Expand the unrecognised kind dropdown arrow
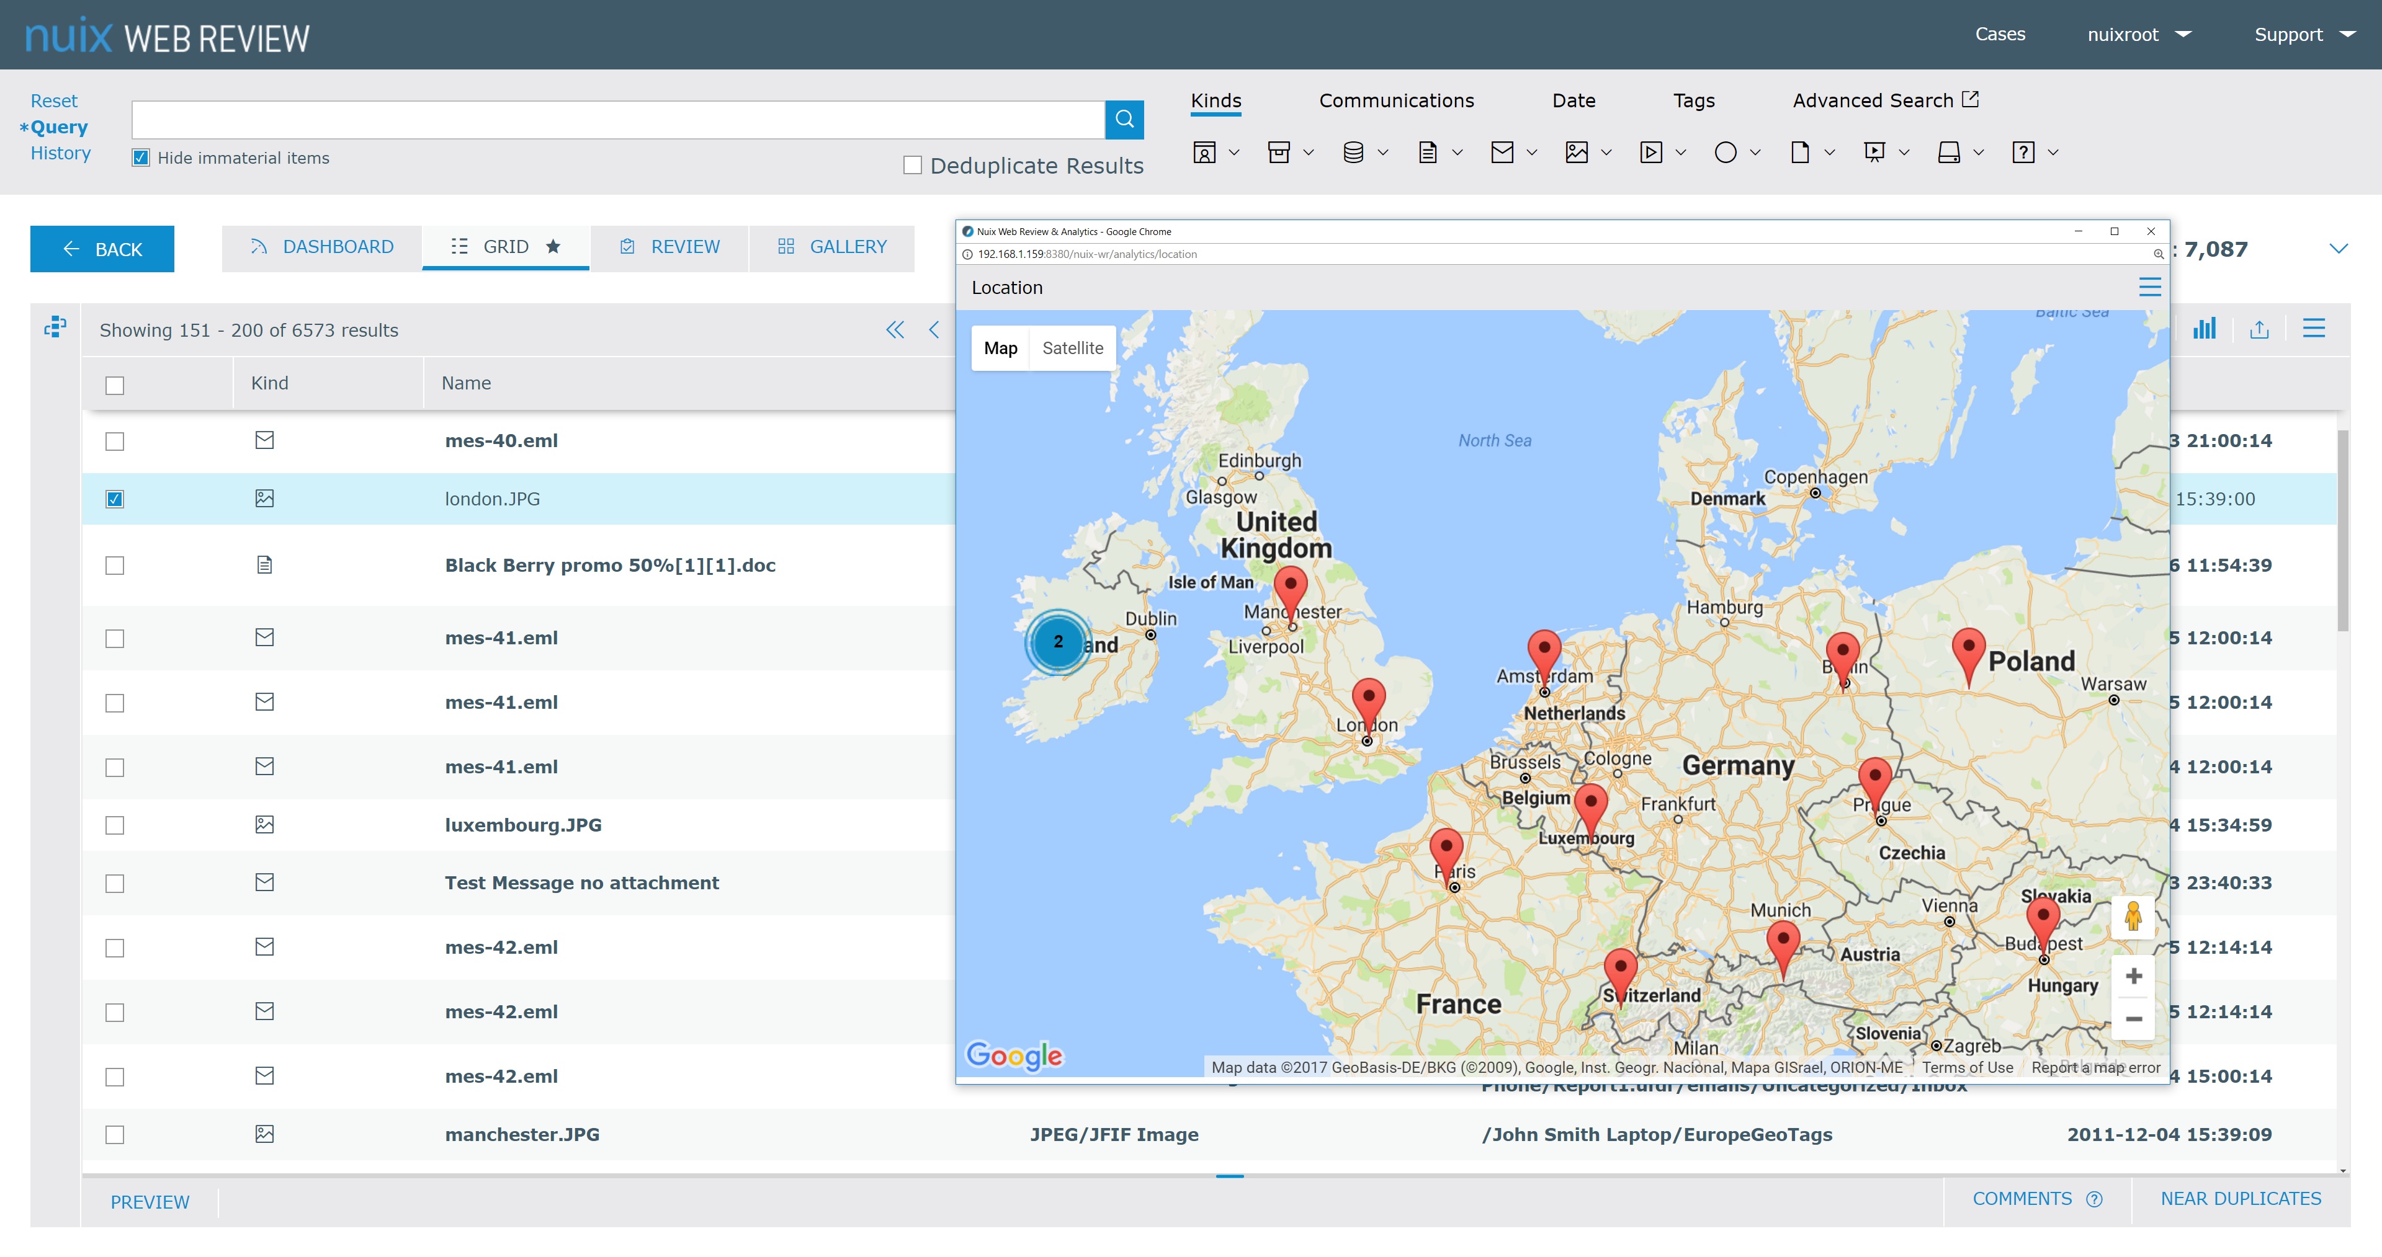Viewport: 2382px width, 1257px height. (x=2053, y=153)
